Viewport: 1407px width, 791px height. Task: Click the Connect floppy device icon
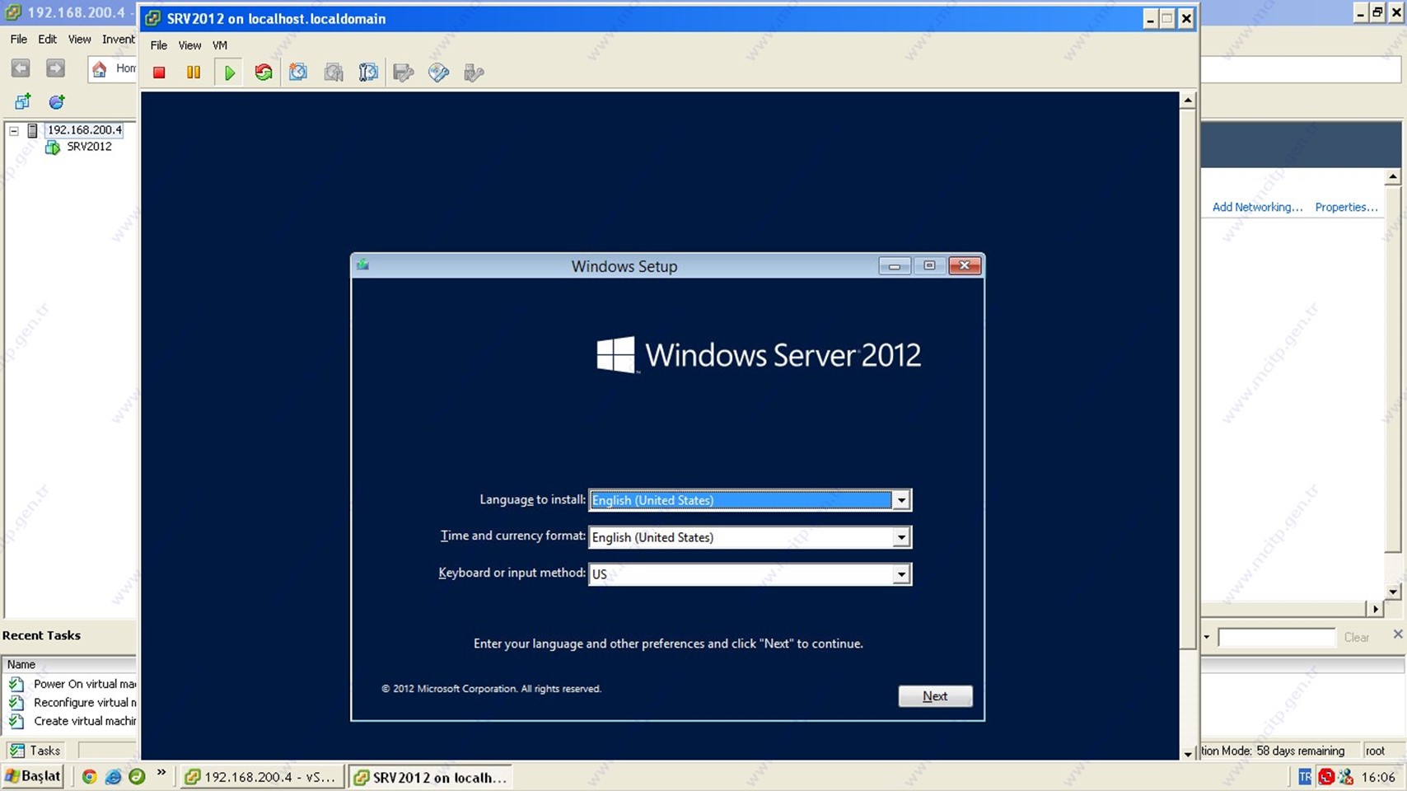[404, 73]
